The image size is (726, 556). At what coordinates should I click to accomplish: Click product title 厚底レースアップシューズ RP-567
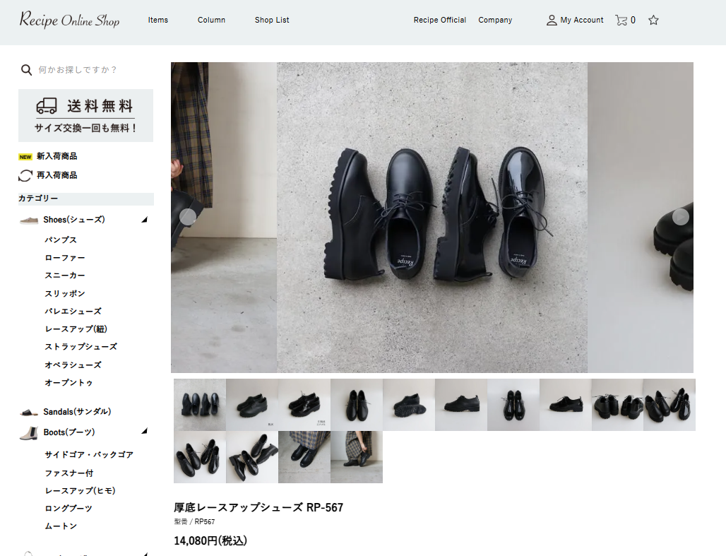click(258, 508)
